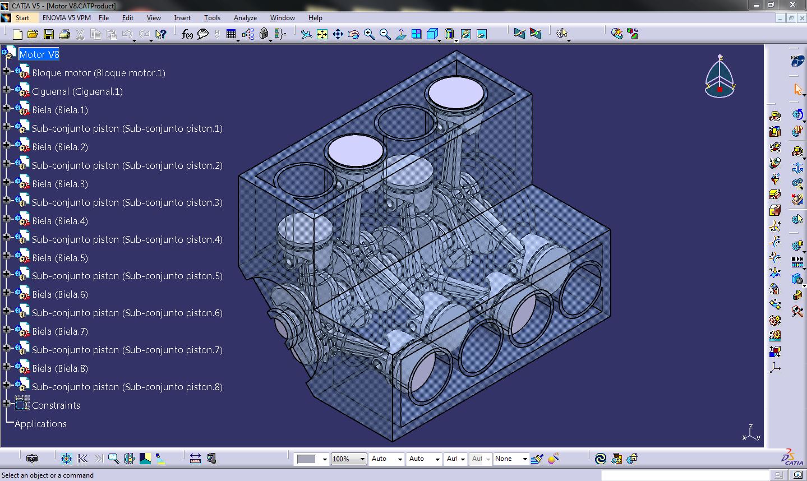Open the Start menu

pos(22,18)
